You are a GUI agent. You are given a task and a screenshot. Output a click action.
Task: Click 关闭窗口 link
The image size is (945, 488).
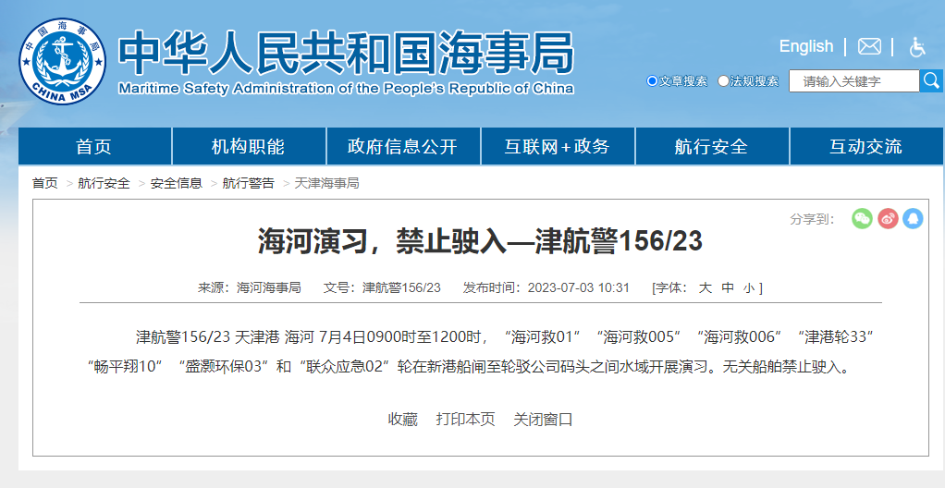[543, 420]
